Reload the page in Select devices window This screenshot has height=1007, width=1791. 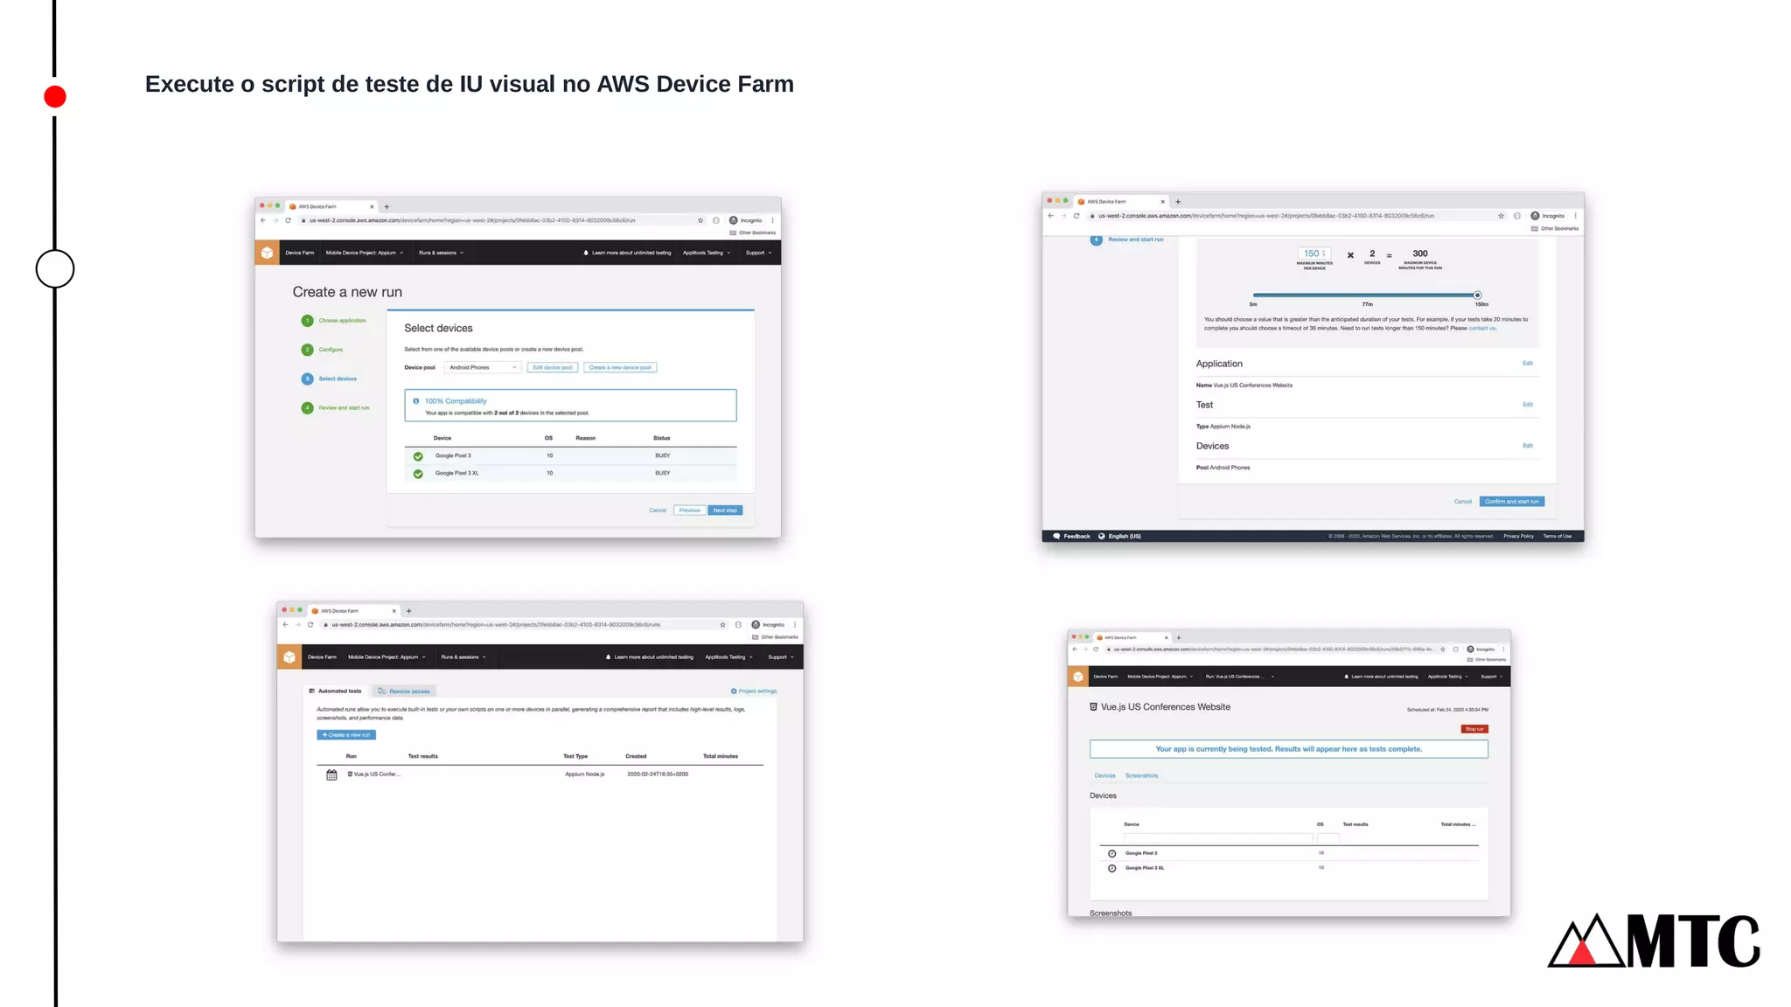(x=288, y=220)
